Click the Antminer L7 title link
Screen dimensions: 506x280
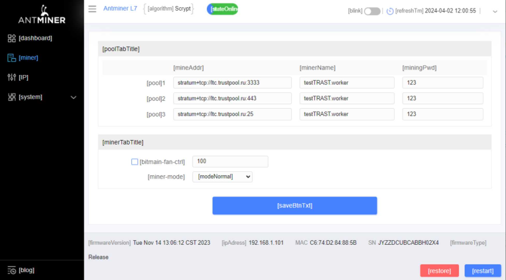(x=120, y=9)
